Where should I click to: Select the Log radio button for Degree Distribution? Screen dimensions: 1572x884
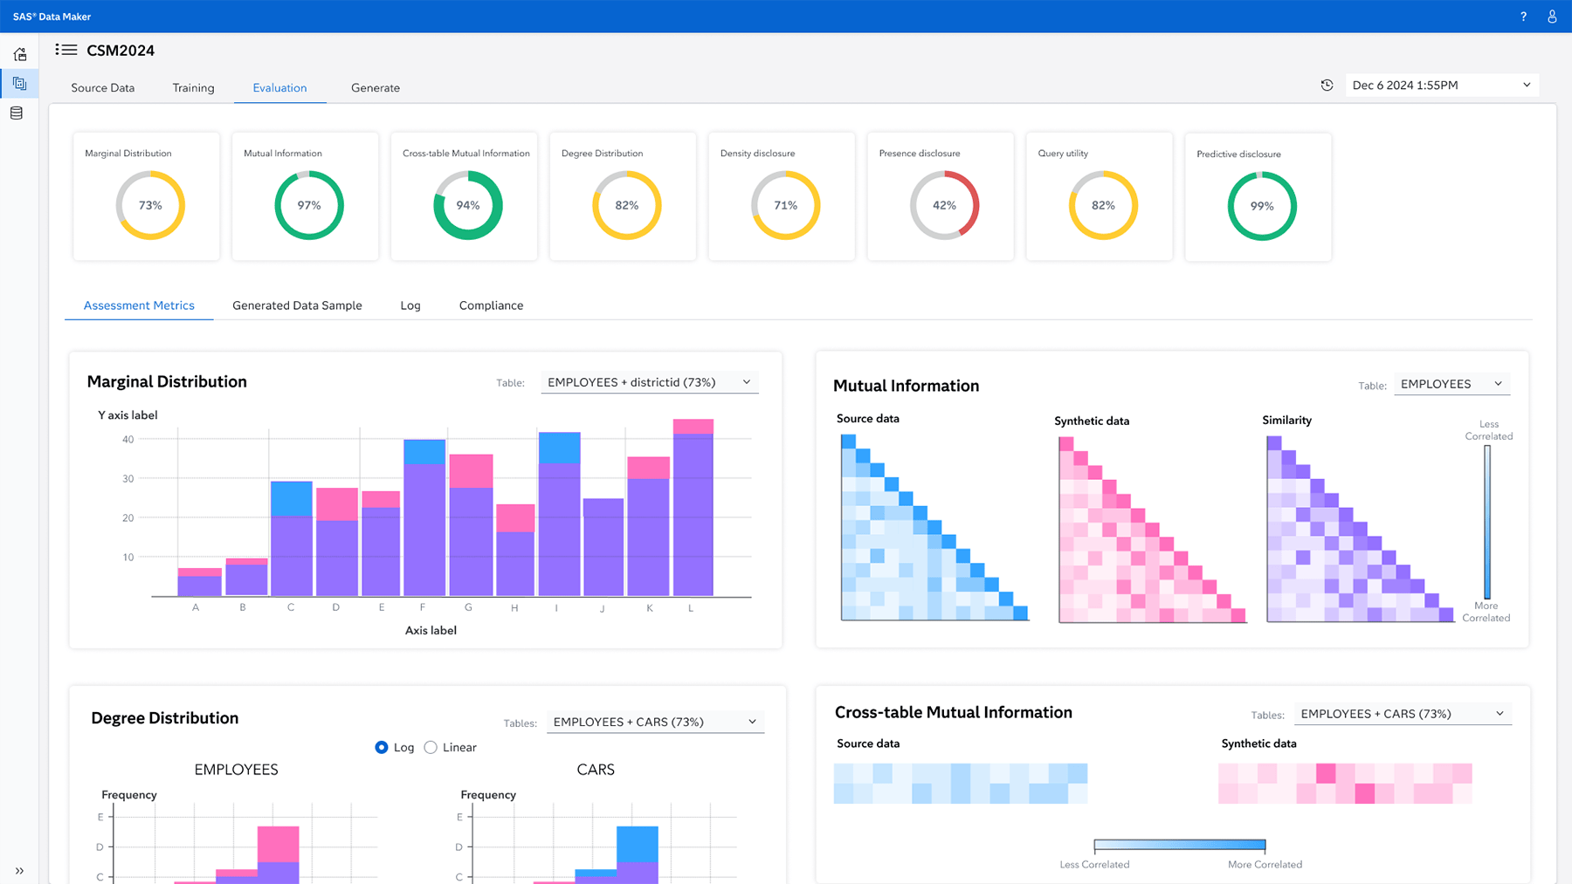click(x=382, y=747)
